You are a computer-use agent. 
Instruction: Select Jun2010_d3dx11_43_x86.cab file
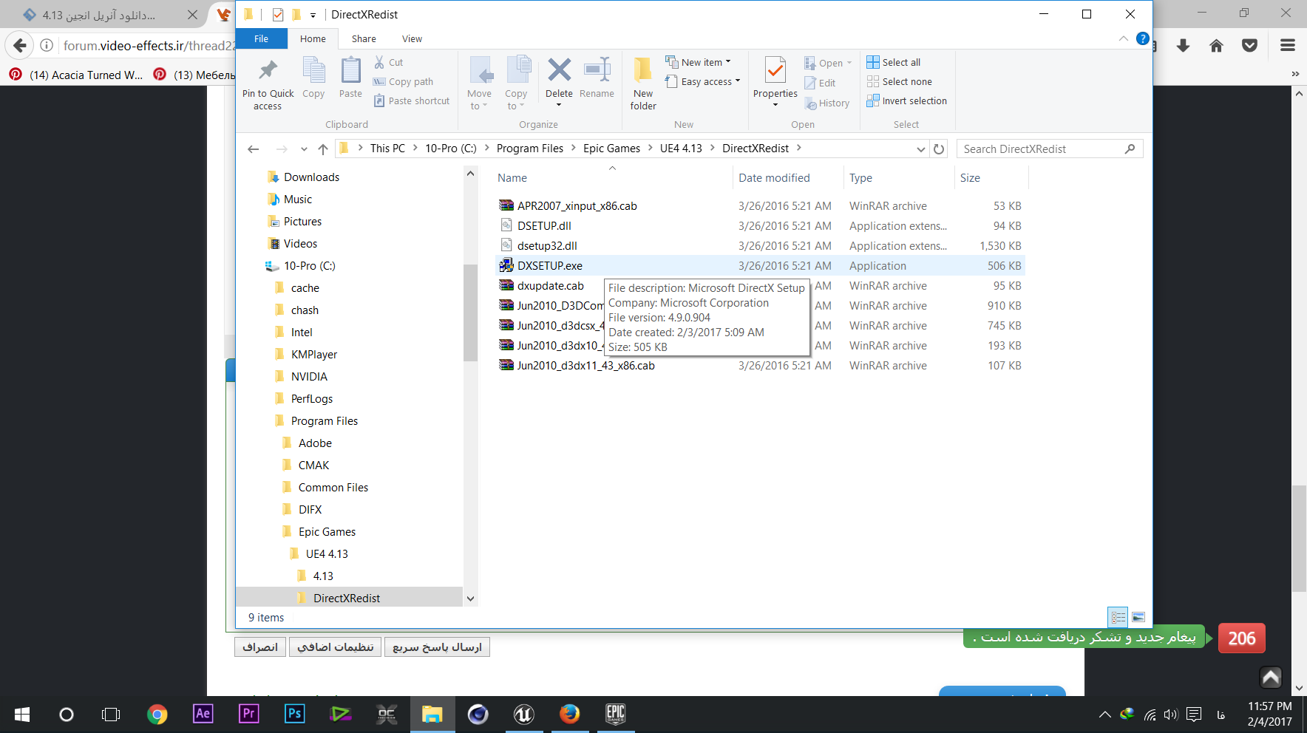585,365
